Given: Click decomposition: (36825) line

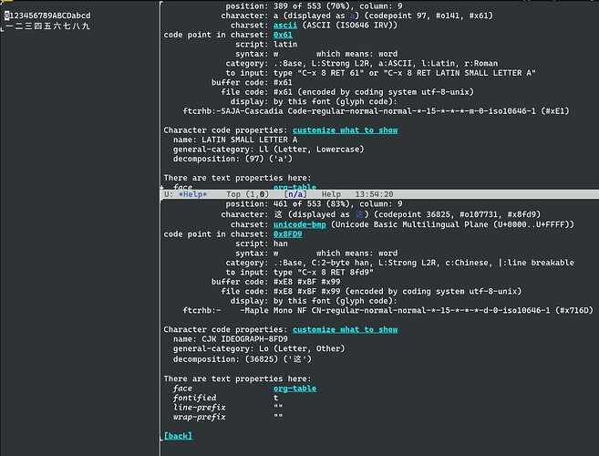Looking at the screenshot, I should 243,359.
